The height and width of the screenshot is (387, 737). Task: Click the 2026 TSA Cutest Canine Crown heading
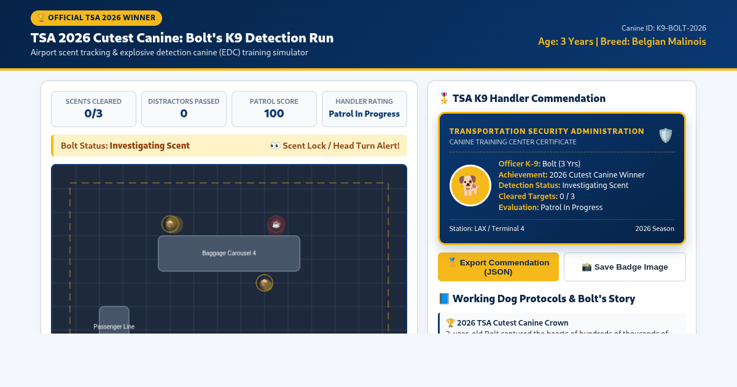click(x=507, y=322)
